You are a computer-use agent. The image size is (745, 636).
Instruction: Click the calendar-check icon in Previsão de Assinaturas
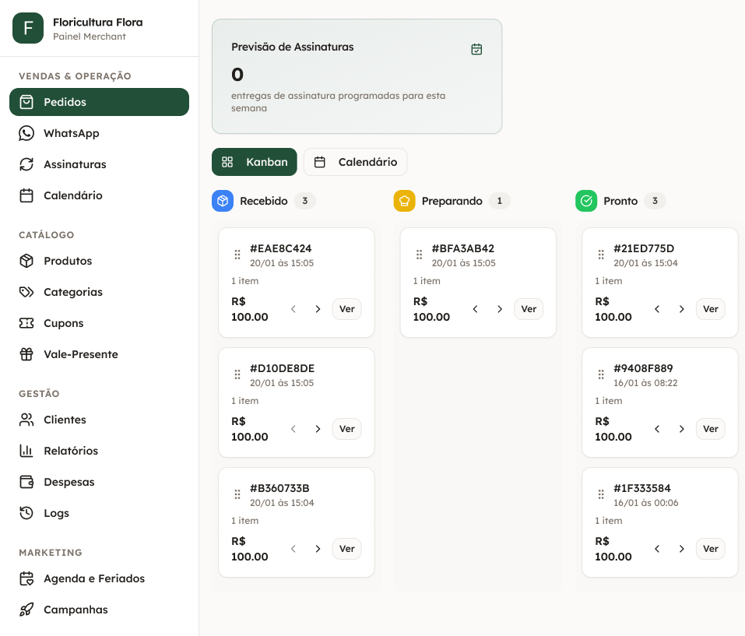point(476,49)
